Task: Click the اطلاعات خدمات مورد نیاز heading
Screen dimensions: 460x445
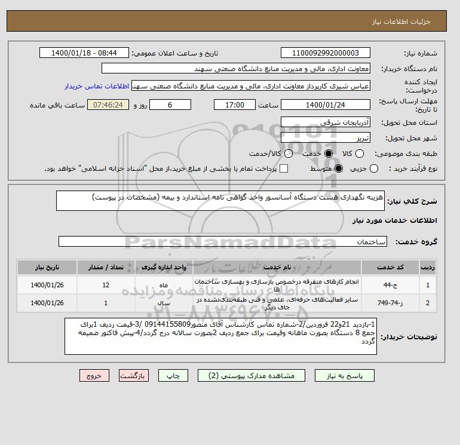Action: pos(394,220)
